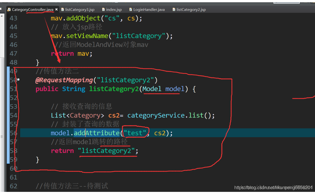
Task: Click the return "listCategory2" string on line 58
Action: point(106,151)
